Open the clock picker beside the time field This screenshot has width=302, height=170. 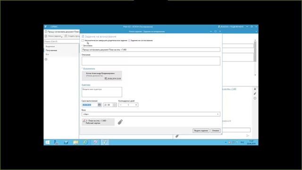point(115,105)
